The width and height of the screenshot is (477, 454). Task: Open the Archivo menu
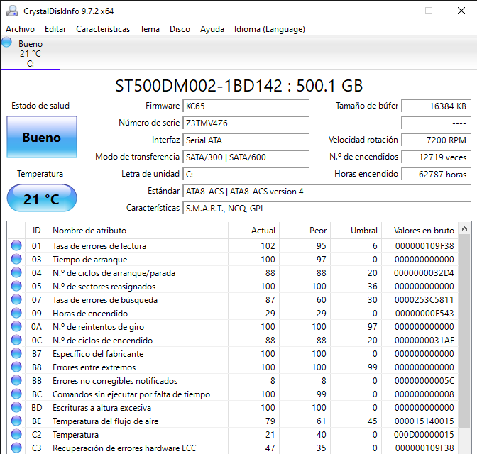(x=20, y=29)
